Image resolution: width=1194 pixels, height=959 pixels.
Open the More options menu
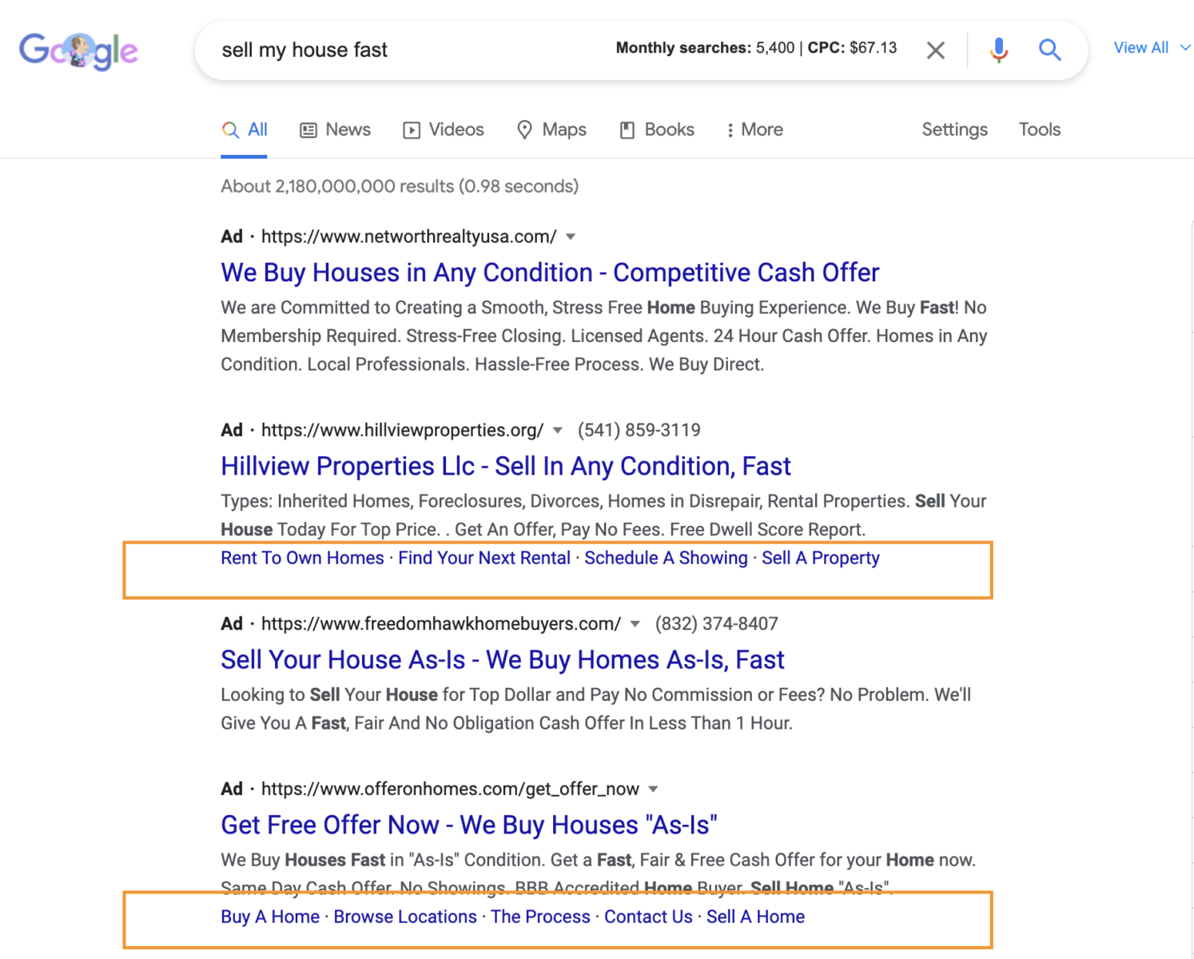[x=754, y=129]
